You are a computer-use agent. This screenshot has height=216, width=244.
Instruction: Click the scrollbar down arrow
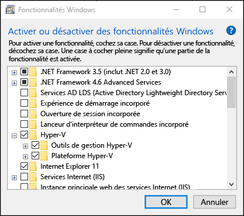(232, 184)
